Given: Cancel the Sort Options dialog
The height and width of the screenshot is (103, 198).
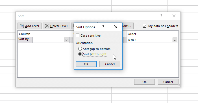Looking at the screenshot, I should [110, 64].
